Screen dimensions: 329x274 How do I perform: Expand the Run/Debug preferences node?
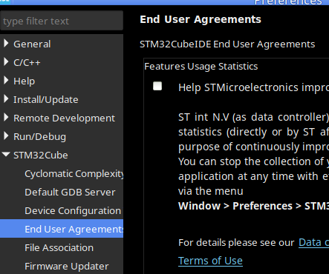pyautogui.click(x=6, y=136)
